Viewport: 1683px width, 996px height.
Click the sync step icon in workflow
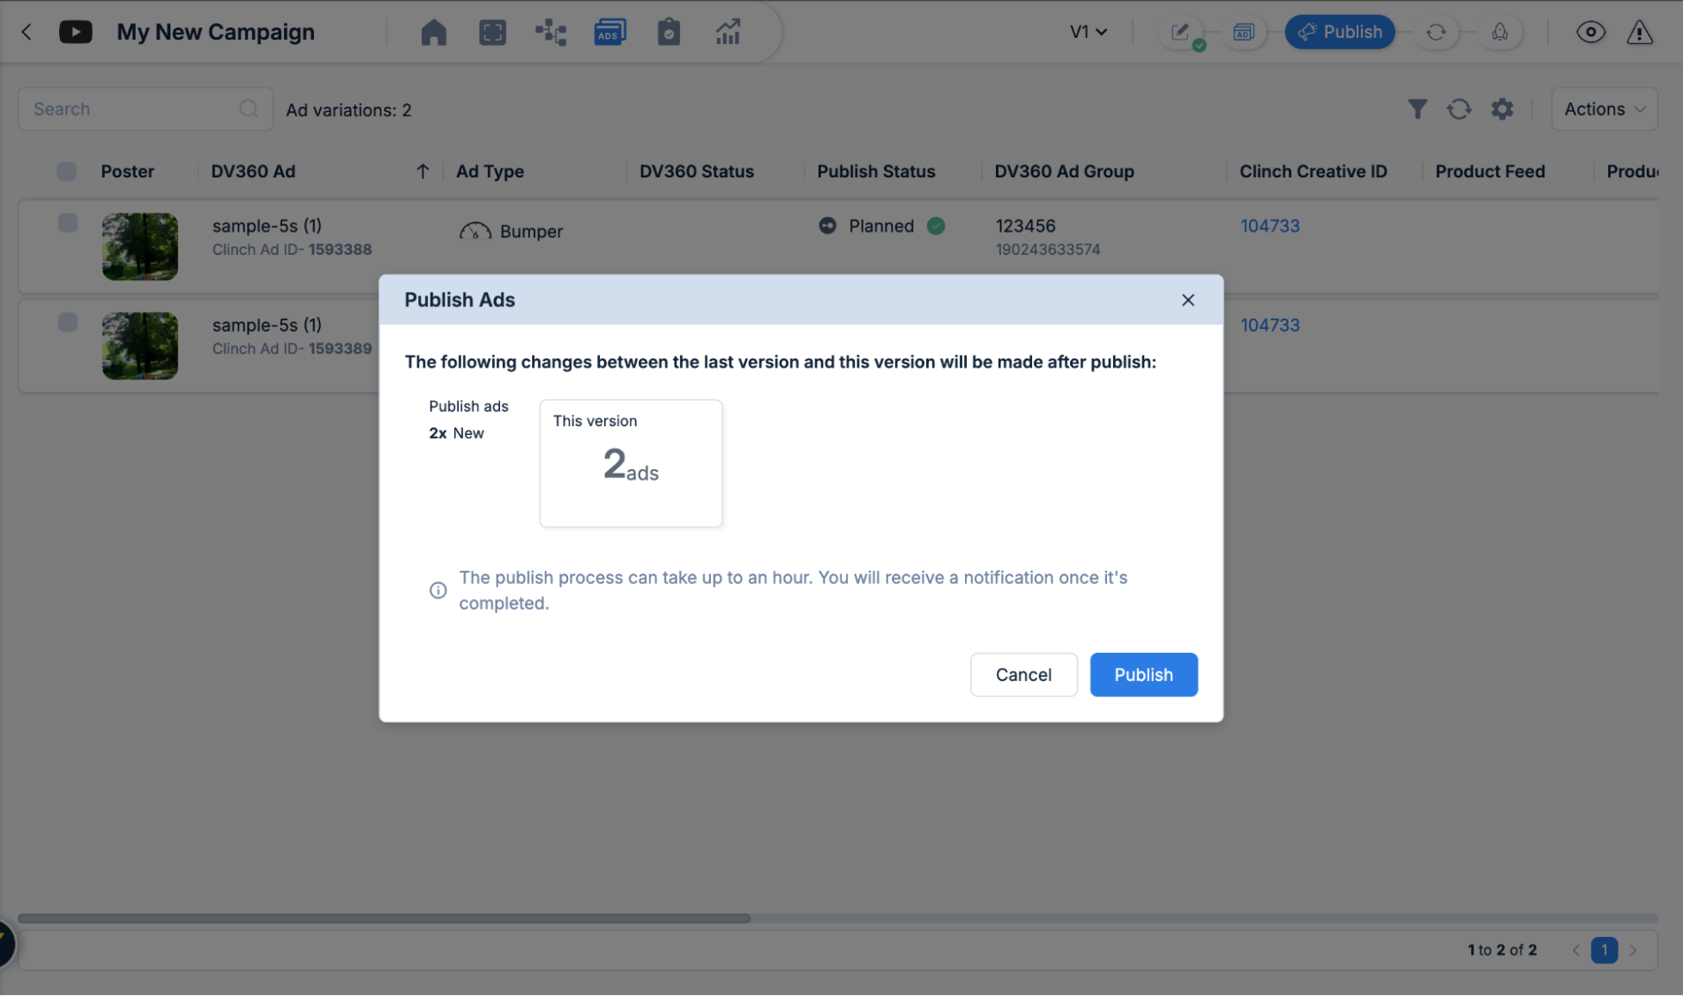click(1436, 33)
